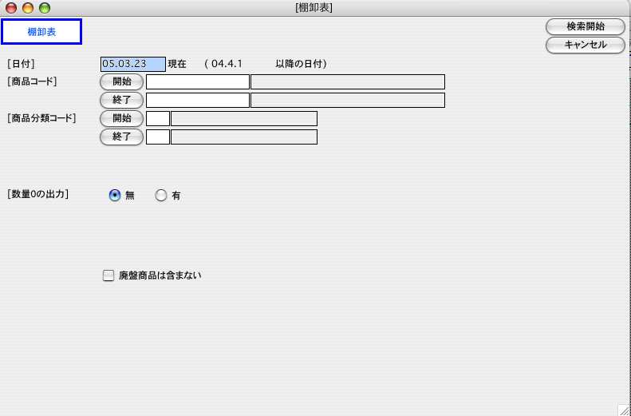Select 無 for 数量0の出力

click(x=115, y=195)
